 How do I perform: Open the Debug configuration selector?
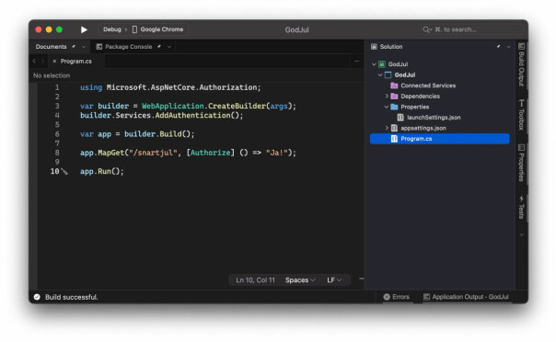[112, 29]
